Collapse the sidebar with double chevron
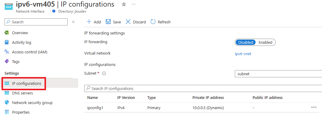Image resolution: width=322 pixels, height=116 pixels. (x=73, y=22)
